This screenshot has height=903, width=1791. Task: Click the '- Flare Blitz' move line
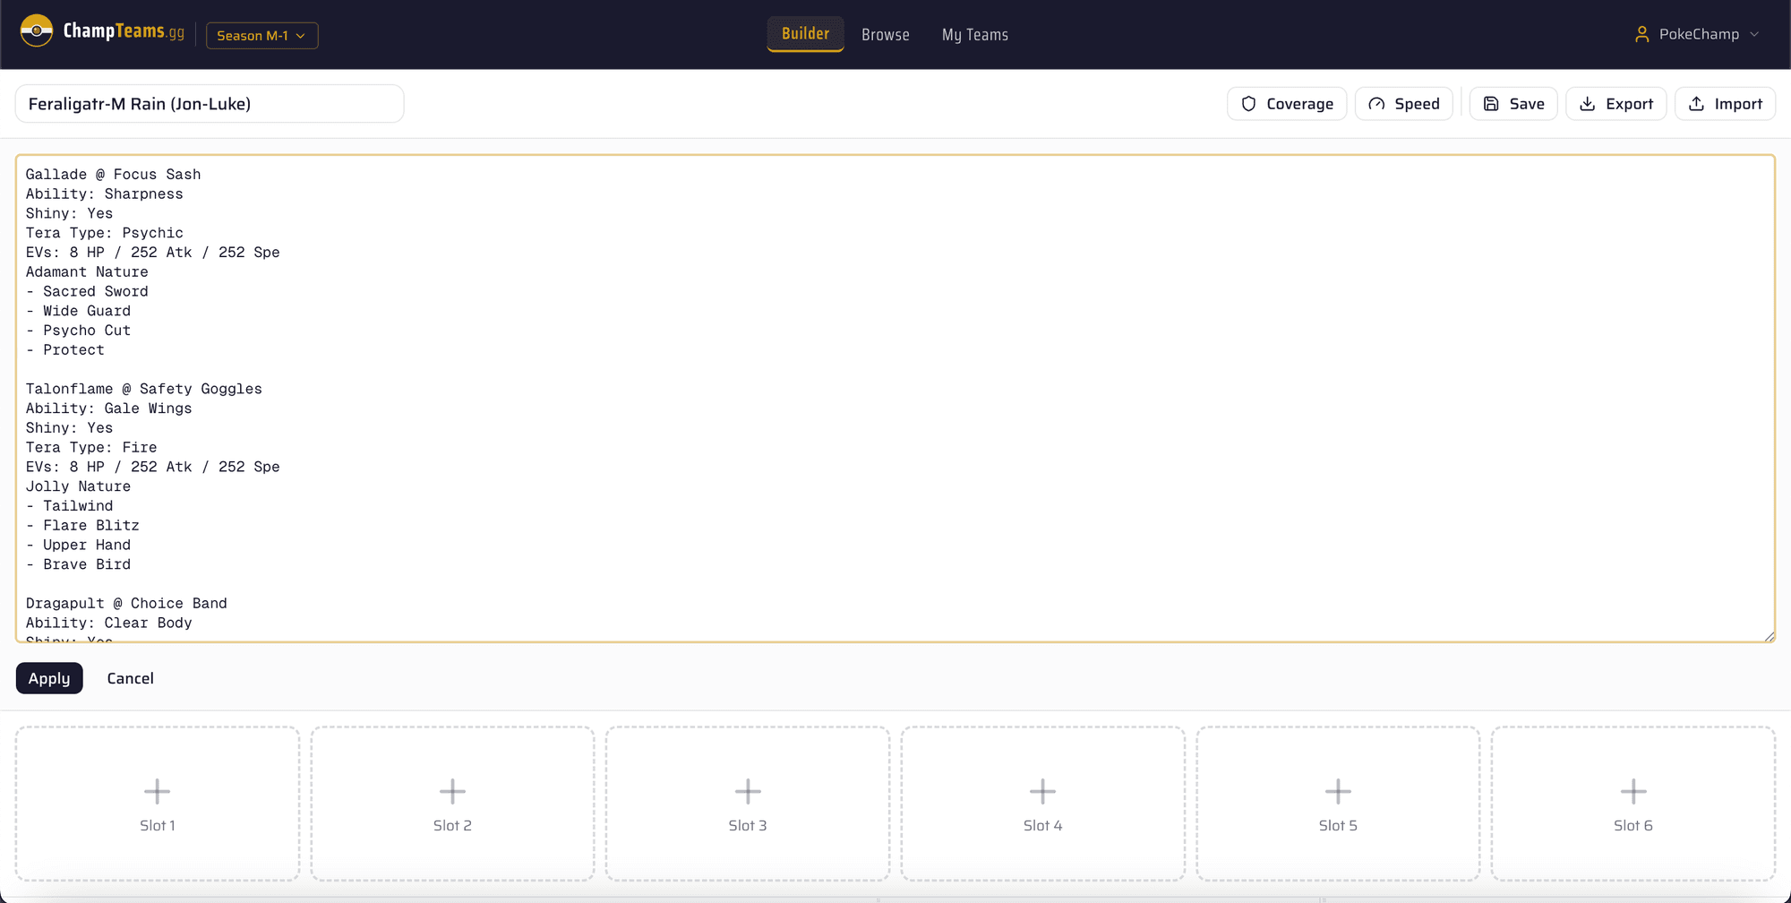(x=82, y=525)
